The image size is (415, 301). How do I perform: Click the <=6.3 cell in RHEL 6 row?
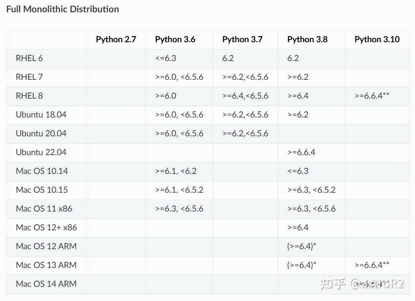click(x=166, y=58)
